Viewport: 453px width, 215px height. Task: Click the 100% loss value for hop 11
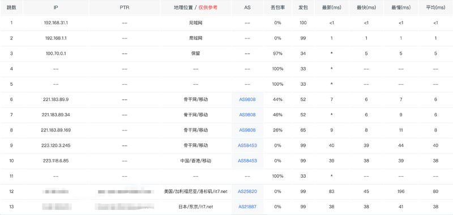[x=277, y=176]
